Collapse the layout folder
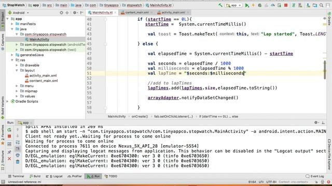 (17, 70)
